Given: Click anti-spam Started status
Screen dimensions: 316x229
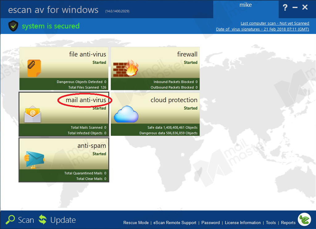Looking at the screenshot, I should pyautogui.click(x=99, y=154).
